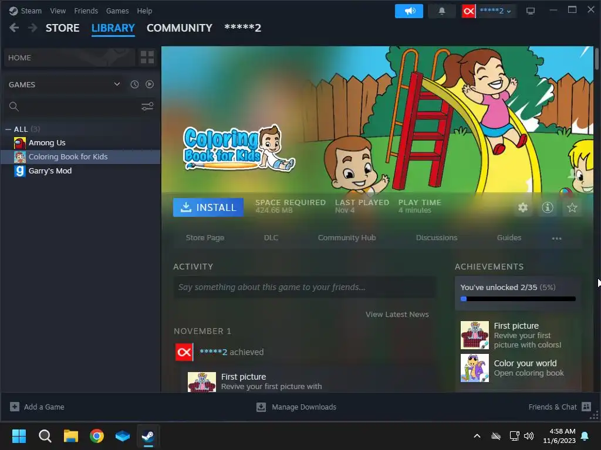
Task: Open game information icon
Action: point(548,207)
